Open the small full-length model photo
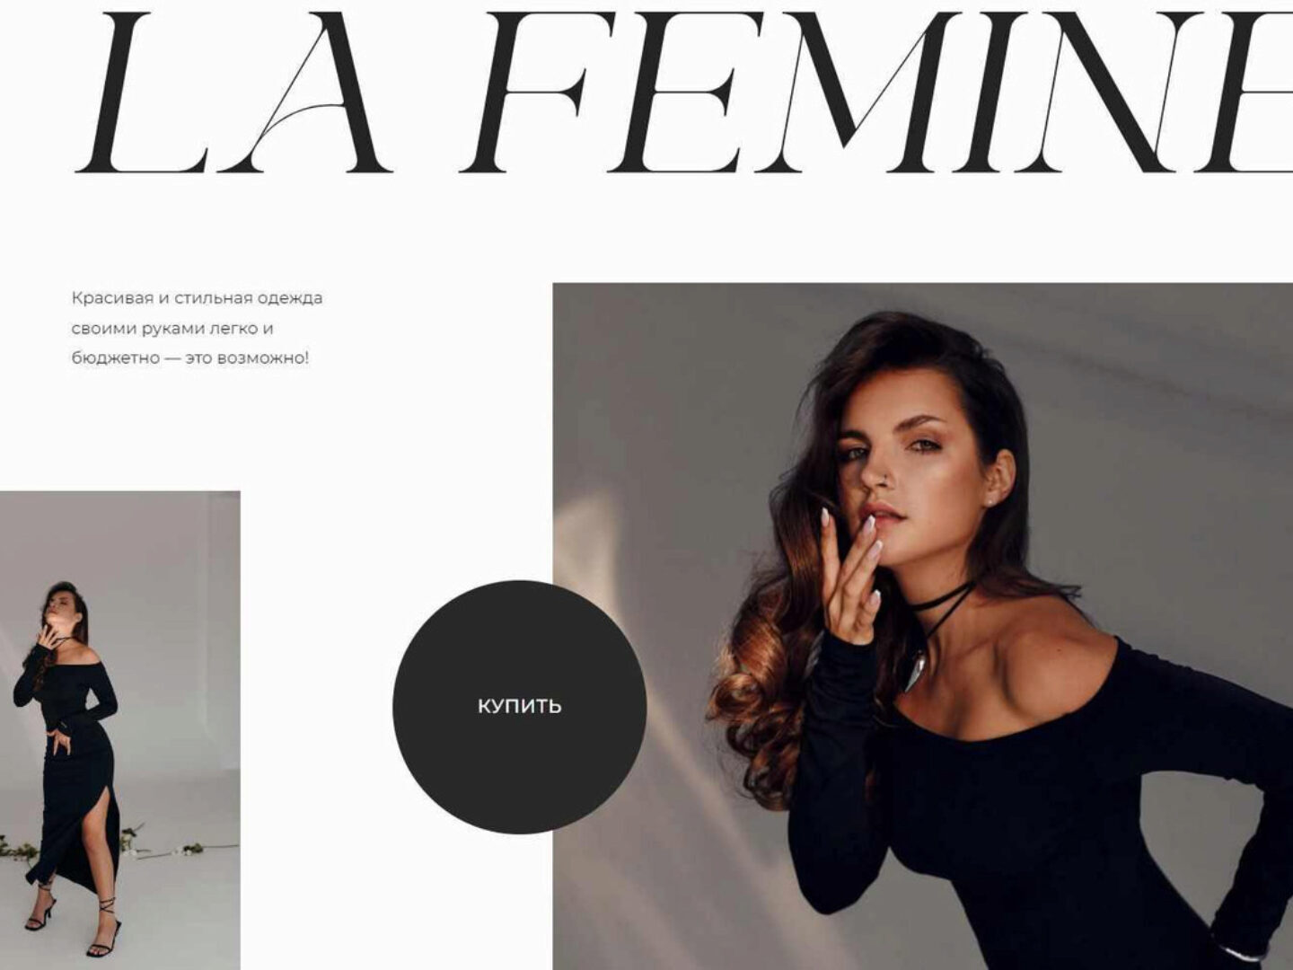Image resolution: width=1293 pixels, height=970 pixels. (119, 729)
